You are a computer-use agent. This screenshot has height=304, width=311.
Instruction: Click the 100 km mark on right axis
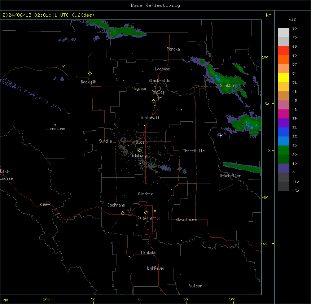265,57
